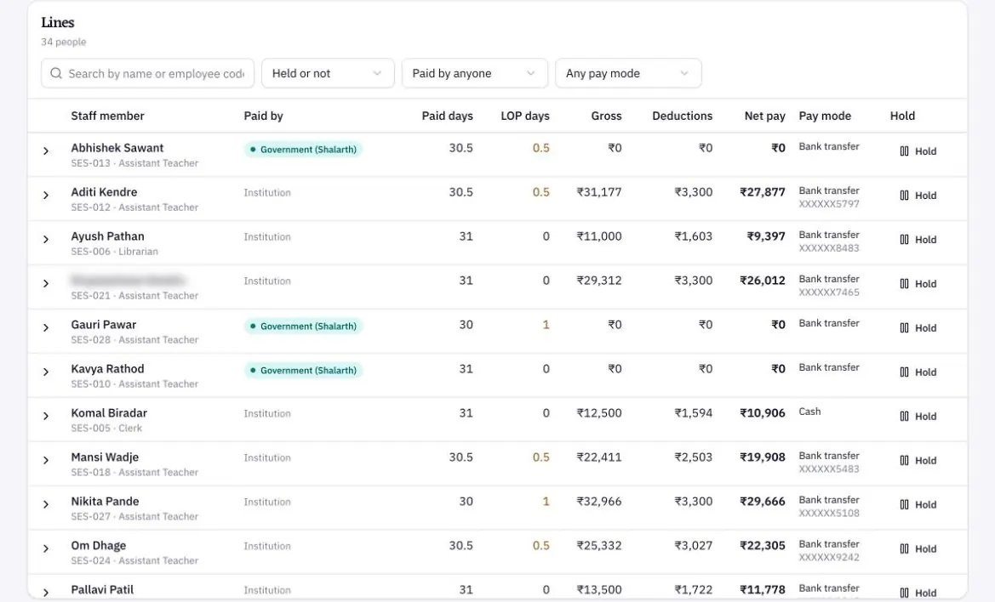
Task: Click net pay ₹29,666 for Nikita Pande
Action: click(762, 502)
